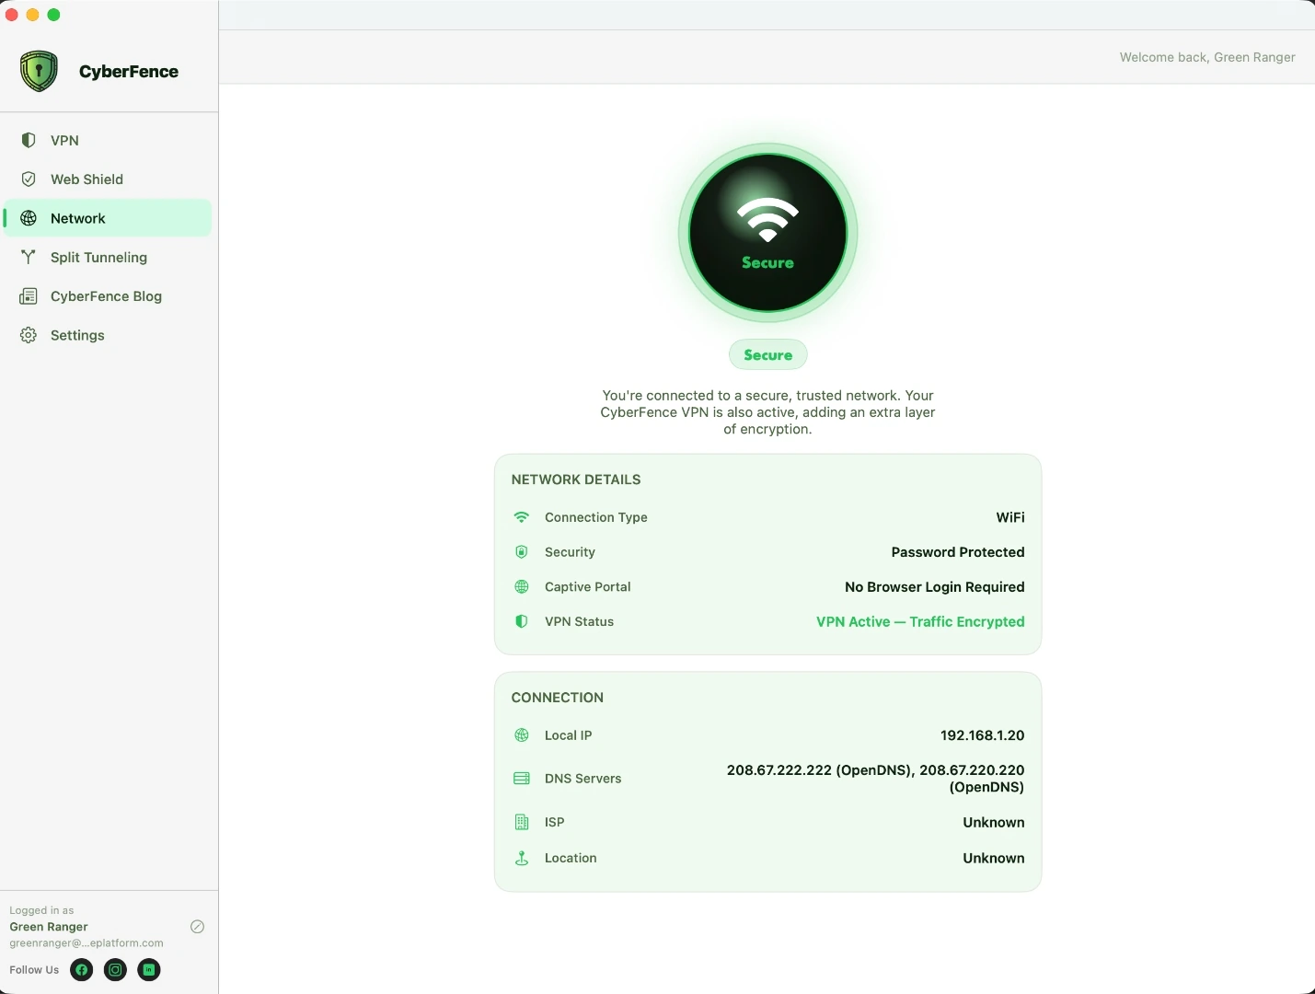Click the 'Follow Us' label

point(34,970)
